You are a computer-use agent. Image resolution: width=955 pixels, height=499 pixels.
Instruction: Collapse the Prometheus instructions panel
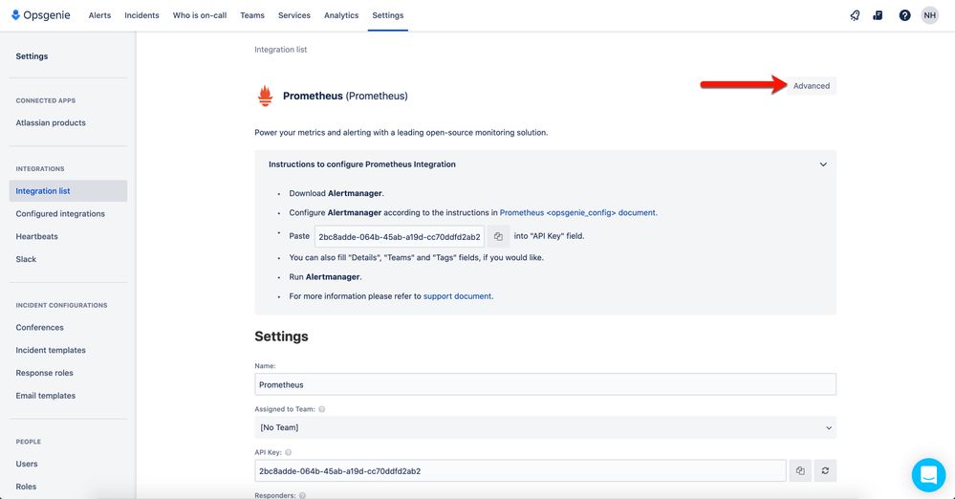point(823,164)
